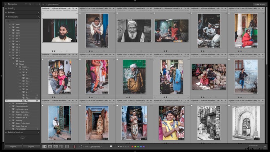The width and height of the screenshot is (270, 152).
Task: Set flag as rejected in the toolbar
Action: [114, 147]
